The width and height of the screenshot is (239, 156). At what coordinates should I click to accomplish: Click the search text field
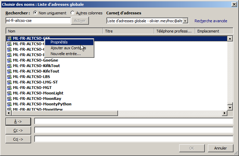(38, 21)
